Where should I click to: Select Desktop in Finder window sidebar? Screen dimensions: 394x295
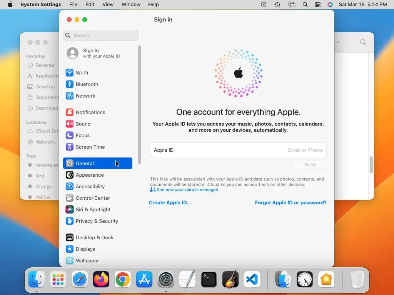pyautogui.click(x=41, y=86)
